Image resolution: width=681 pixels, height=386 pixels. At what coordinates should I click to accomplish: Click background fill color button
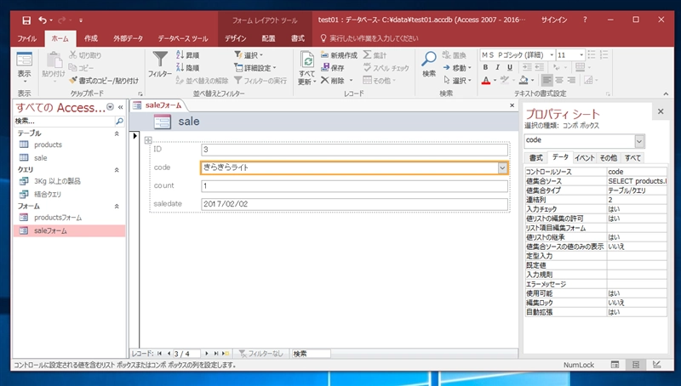point(524,80)
